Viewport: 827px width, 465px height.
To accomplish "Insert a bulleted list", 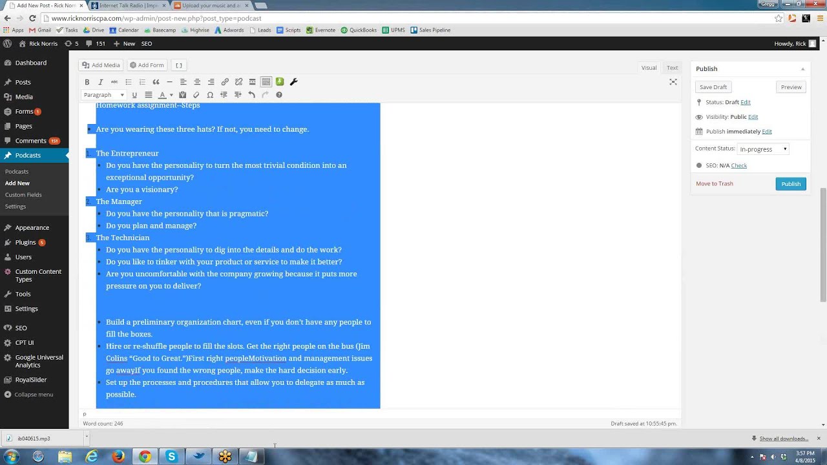I will (129, 82).
